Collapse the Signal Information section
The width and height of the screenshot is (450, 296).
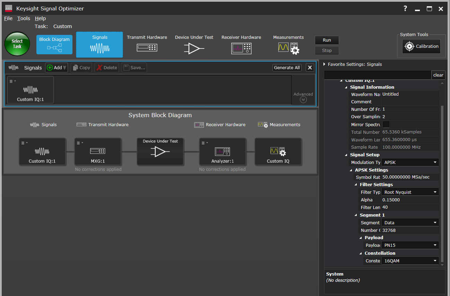coord(346,87)
